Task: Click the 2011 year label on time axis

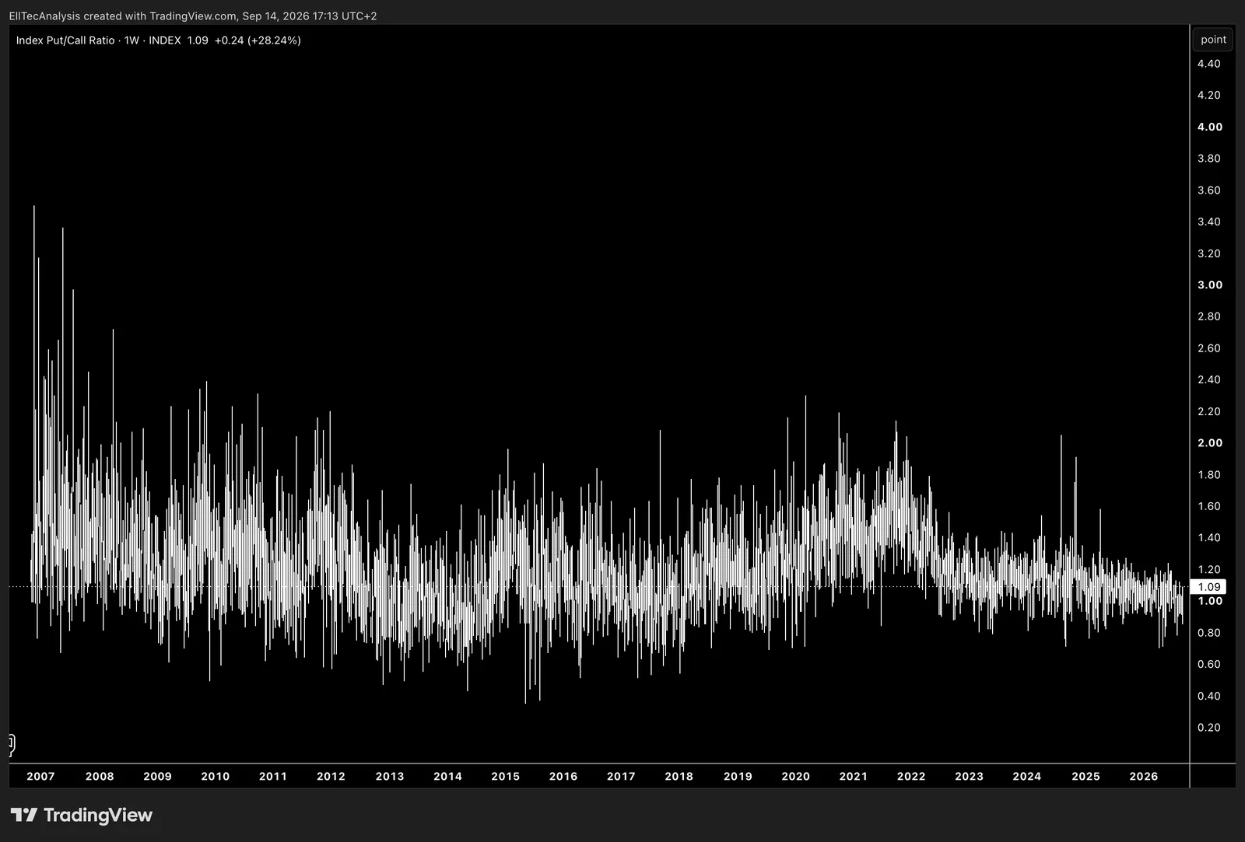Action: [x=273, y=776]
